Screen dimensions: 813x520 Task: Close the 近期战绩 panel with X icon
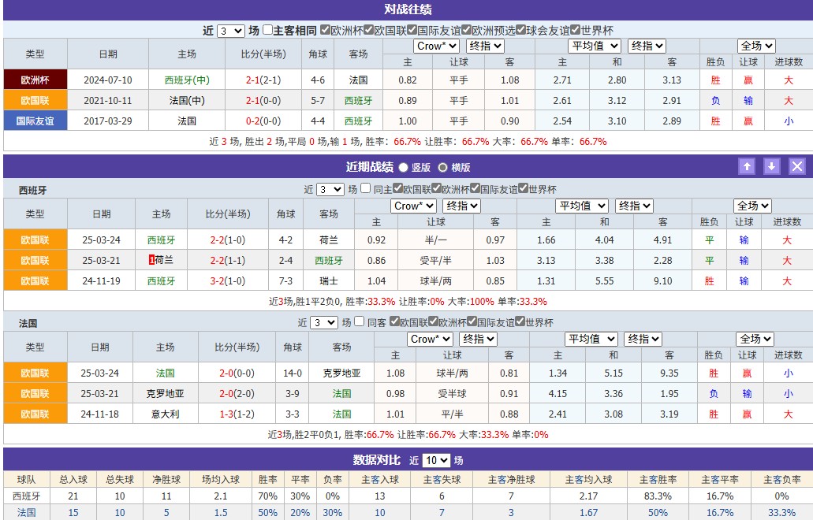click(797, 166)
